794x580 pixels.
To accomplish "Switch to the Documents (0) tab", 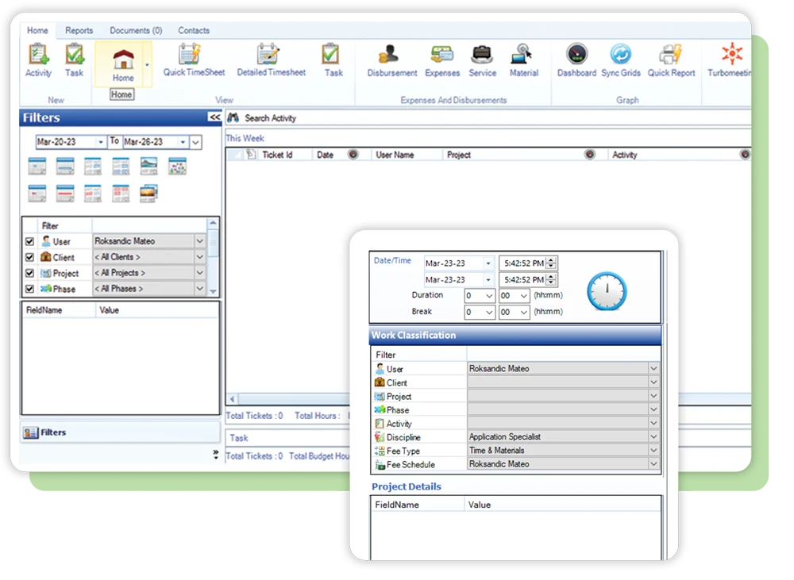I will [137, 30].
